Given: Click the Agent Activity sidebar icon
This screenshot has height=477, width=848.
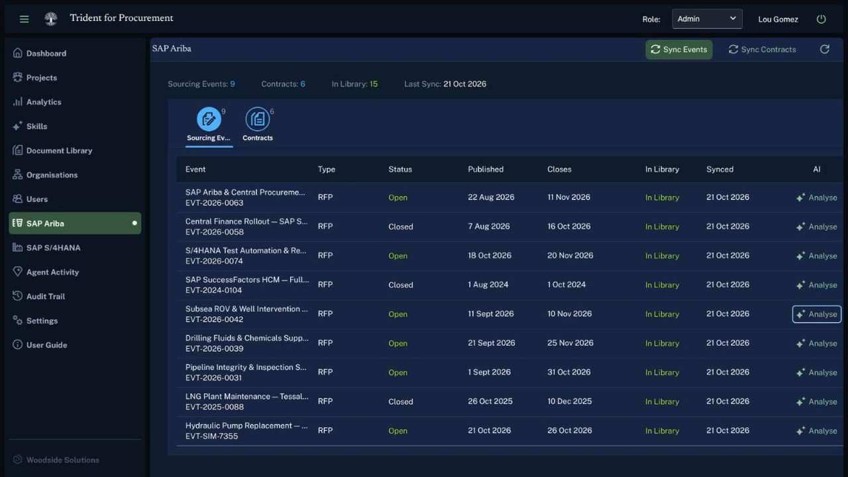Looking at the screenshot, I should pyautogui.click(x=18, y=272).
